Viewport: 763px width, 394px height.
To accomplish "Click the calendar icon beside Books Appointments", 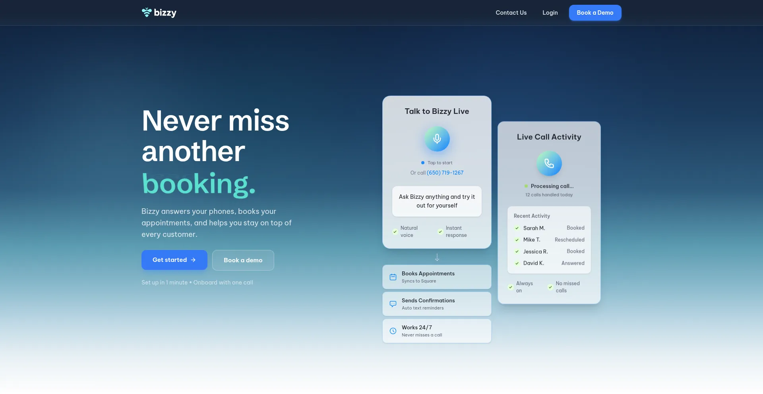I will point(393,277).
